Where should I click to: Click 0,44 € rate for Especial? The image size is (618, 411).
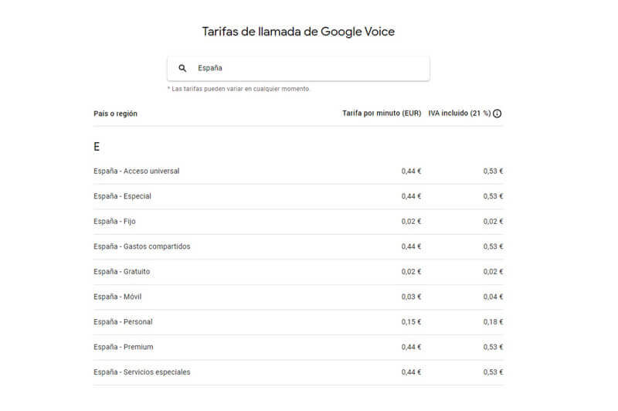pyautogui.click(x=411, y=196)
